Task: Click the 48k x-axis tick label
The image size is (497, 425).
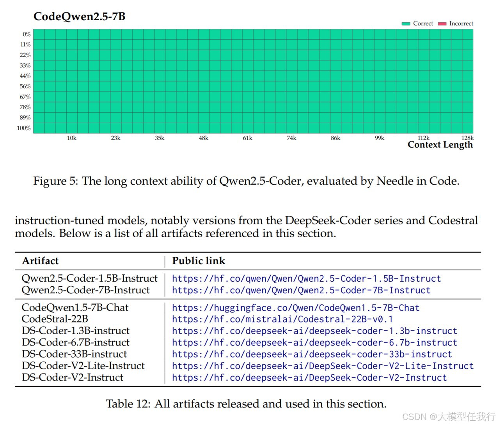Action: pyautogui.click(x=204, y=138)
